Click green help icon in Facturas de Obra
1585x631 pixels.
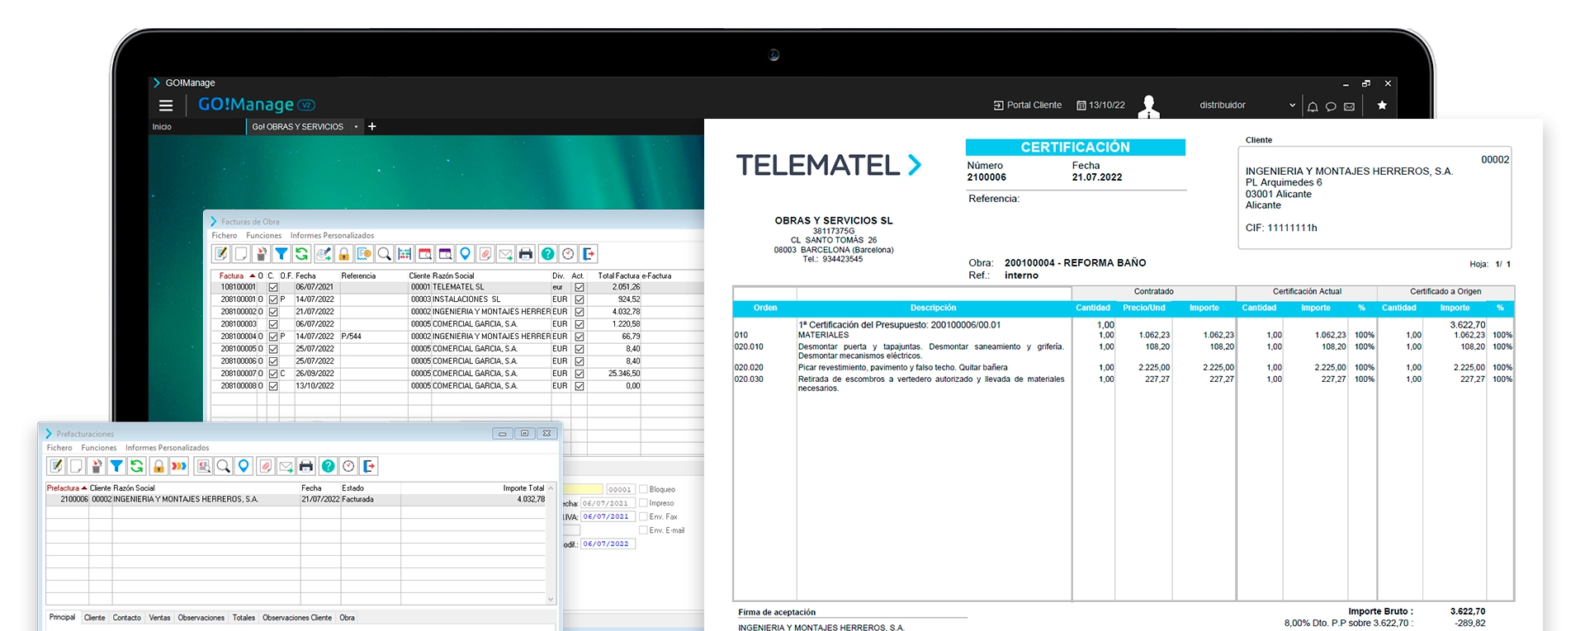547,254
